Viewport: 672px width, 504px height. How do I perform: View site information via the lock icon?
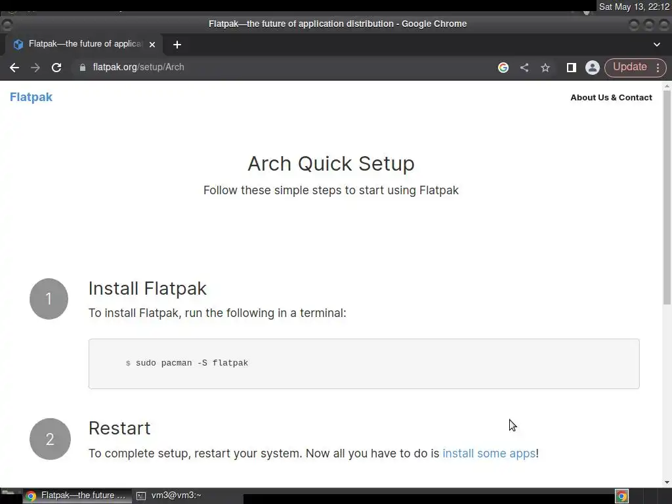(82, 68)
